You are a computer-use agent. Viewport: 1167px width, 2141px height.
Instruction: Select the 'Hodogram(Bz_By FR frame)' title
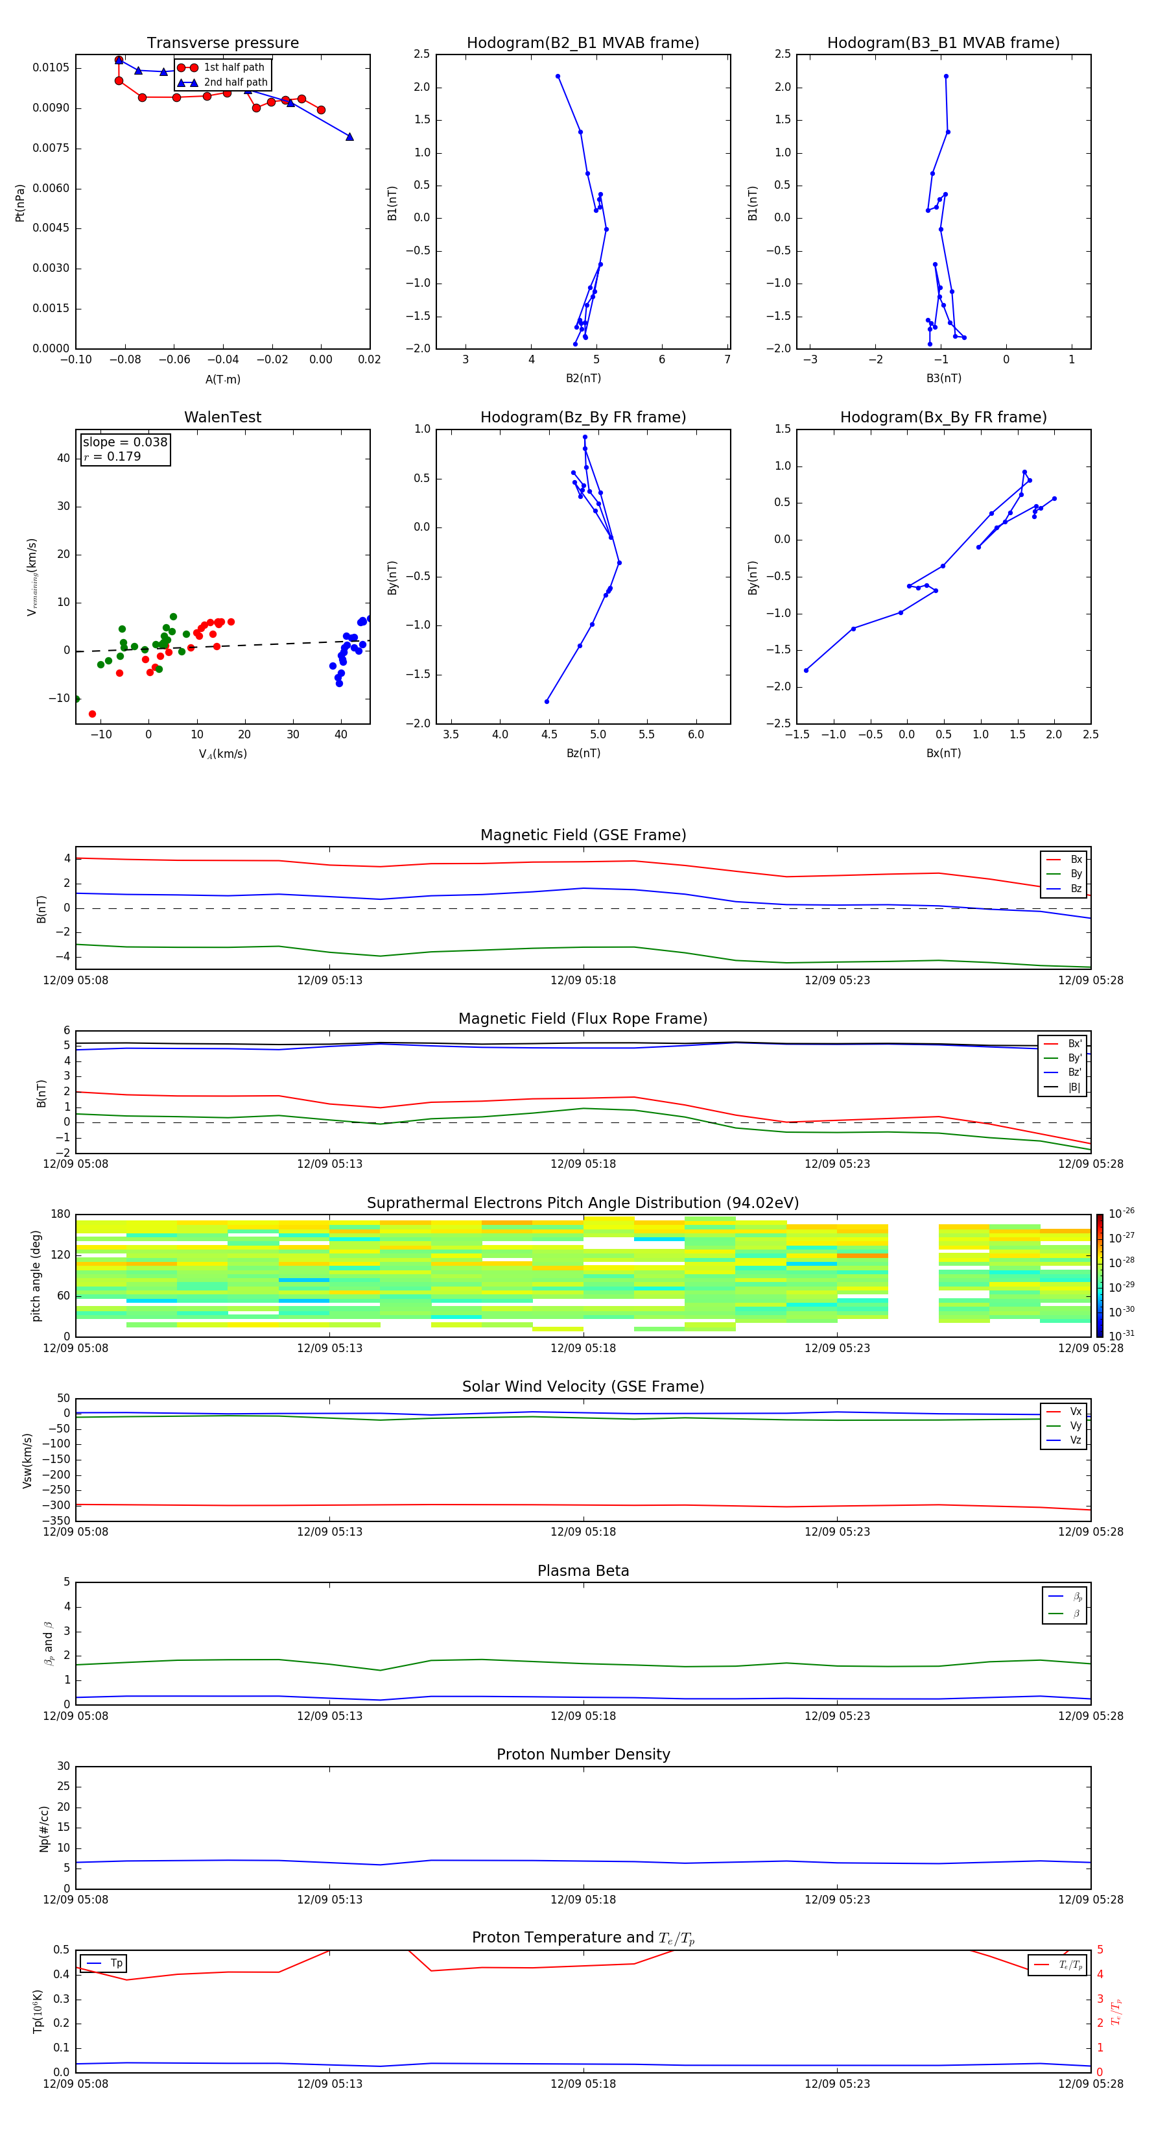tap(583, 417)
